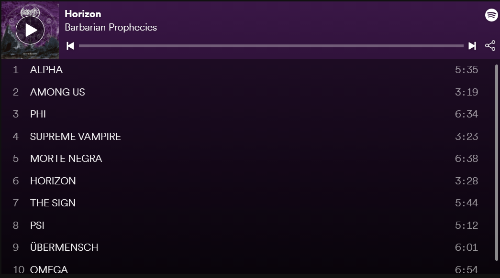The image size is (500, 278).
Task: Skip to the next track
Action: 472,46
